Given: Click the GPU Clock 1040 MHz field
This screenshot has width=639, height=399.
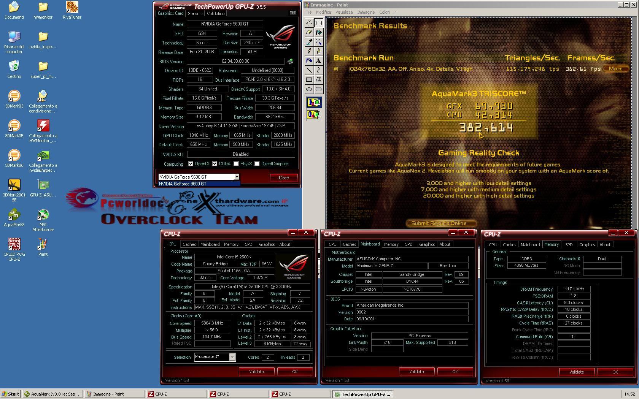Looking at the screenshot, I should [x=198, y=135].
